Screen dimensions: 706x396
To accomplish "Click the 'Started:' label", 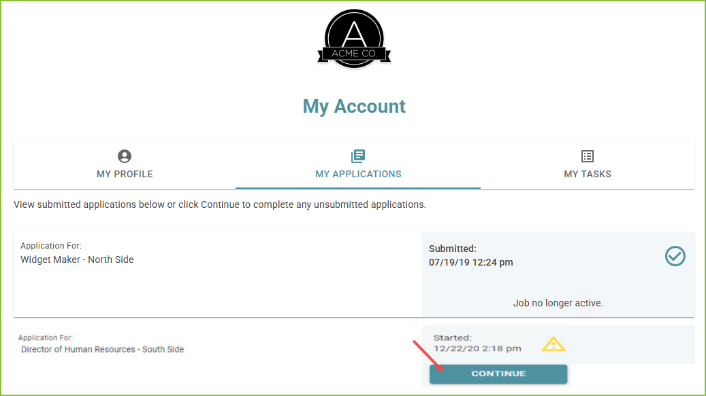I will (x=452, y=338).
